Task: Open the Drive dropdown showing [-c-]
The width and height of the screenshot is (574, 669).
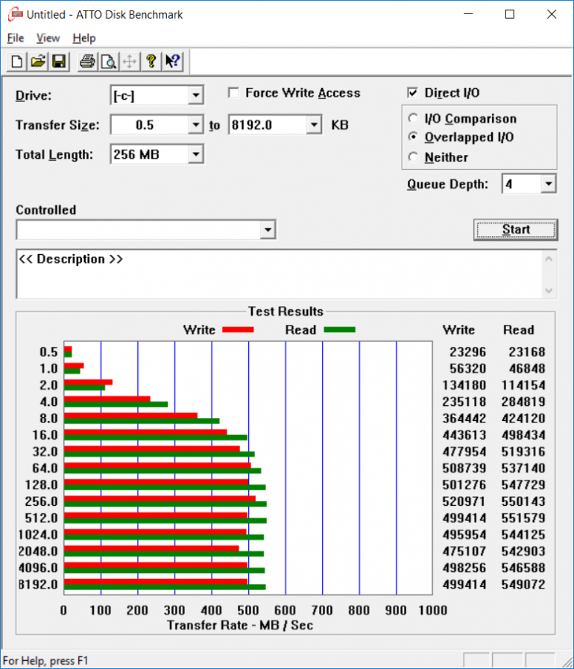Action: click(195, 95)
